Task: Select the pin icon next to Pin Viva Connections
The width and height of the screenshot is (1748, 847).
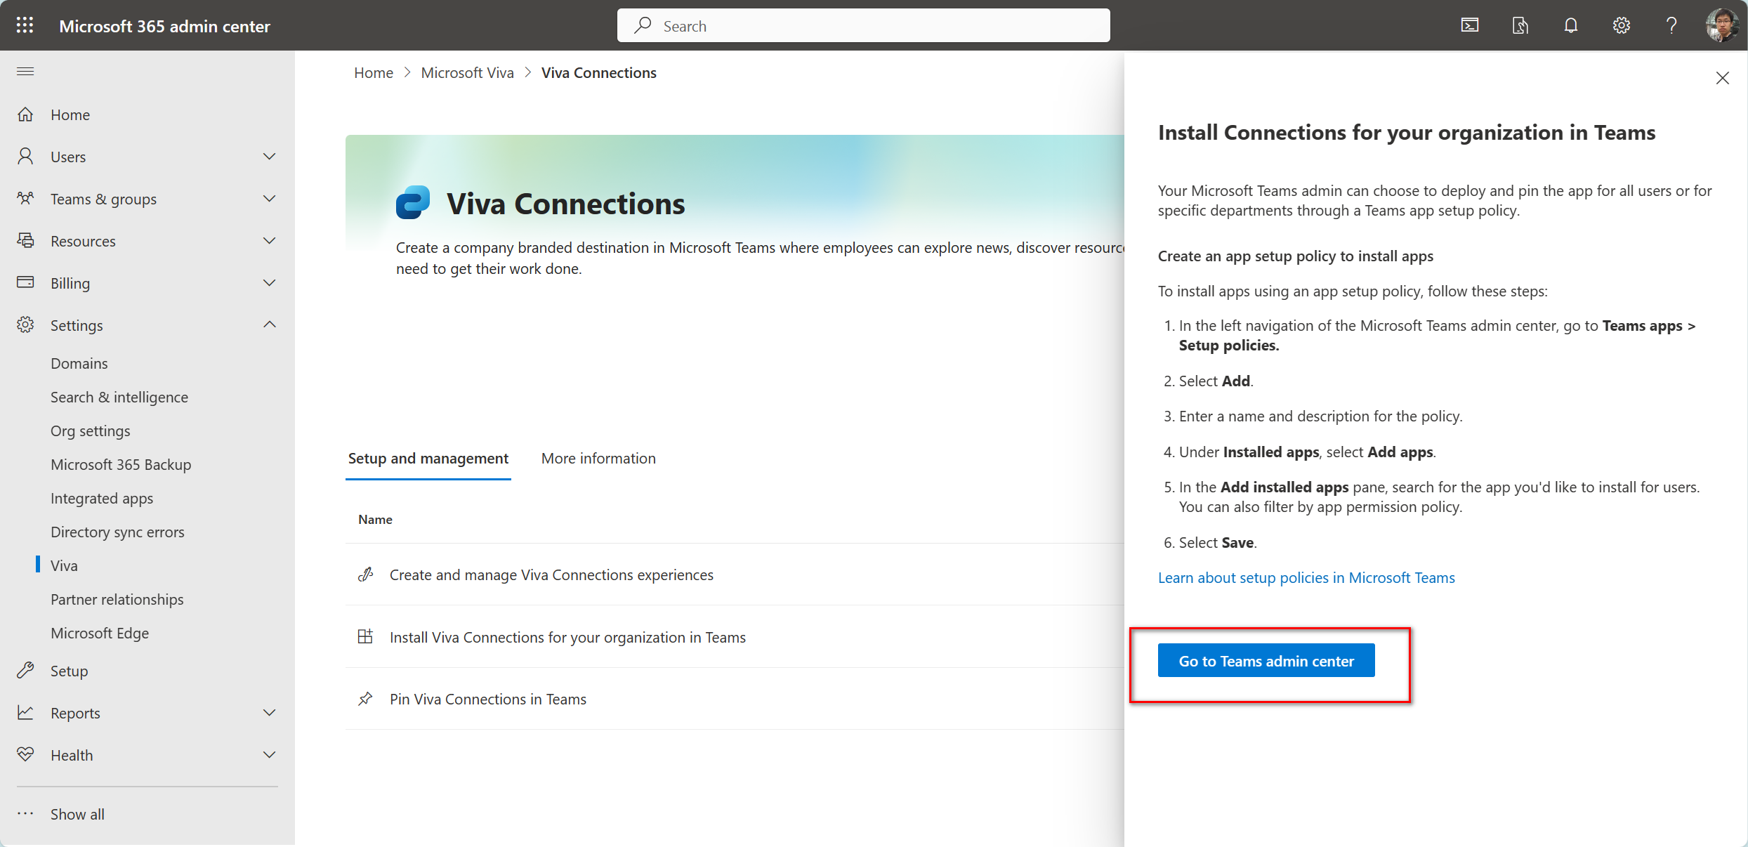Action: point(366,699)
